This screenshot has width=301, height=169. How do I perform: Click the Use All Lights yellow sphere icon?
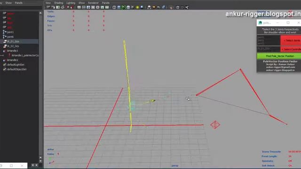(x=137, y=8)
